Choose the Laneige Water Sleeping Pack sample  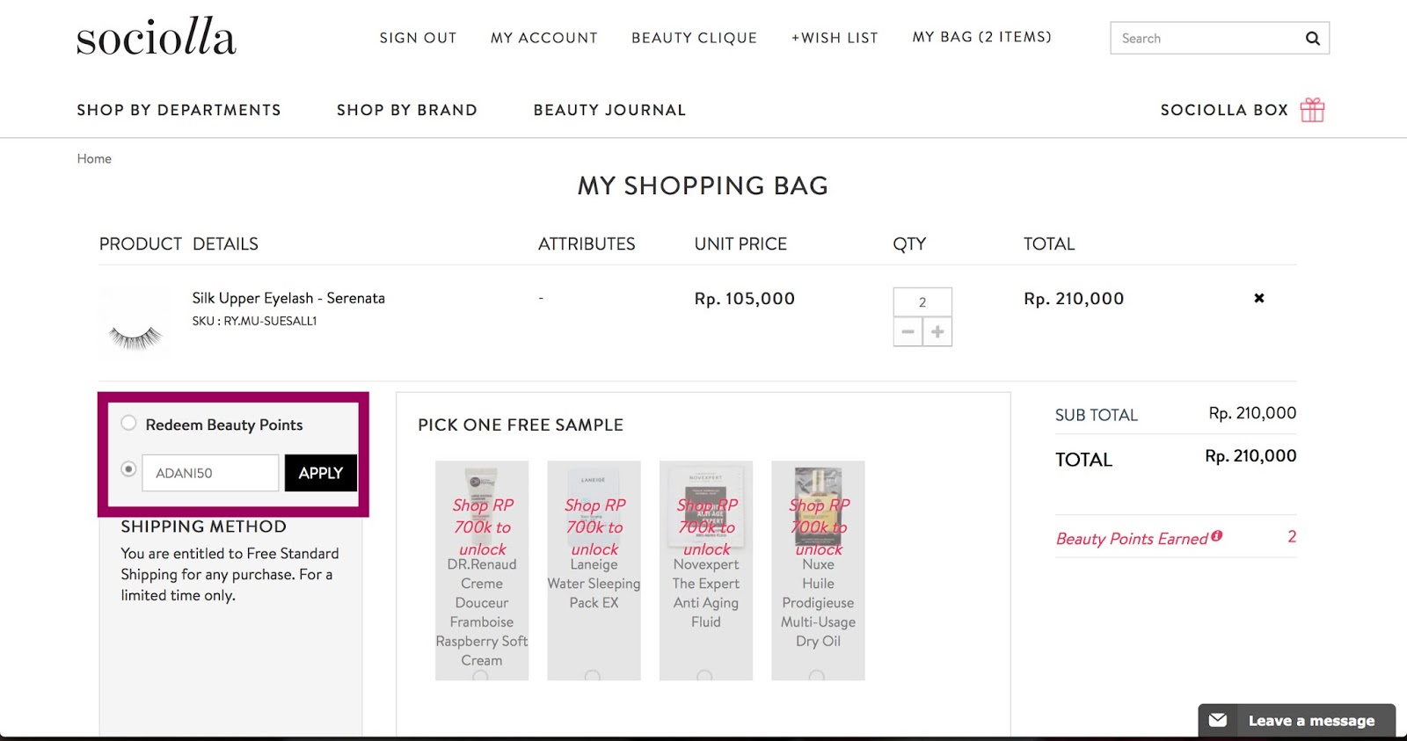pyautogui.click(x=593, y=675)
